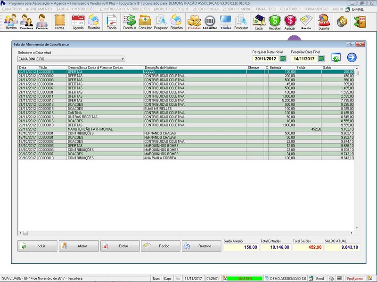Open the Data Inicial calendar picker
The height and width of the screenshot is (282, 377).
[x=283, y=59]
